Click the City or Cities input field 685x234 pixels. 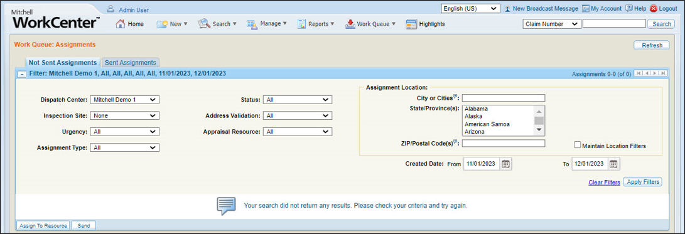point(504,98)
